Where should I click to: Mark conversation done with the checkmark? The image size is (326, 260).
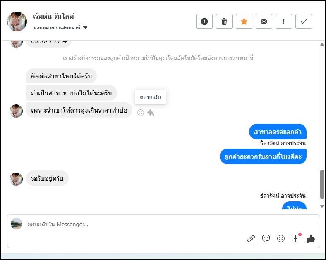(304, 22)
